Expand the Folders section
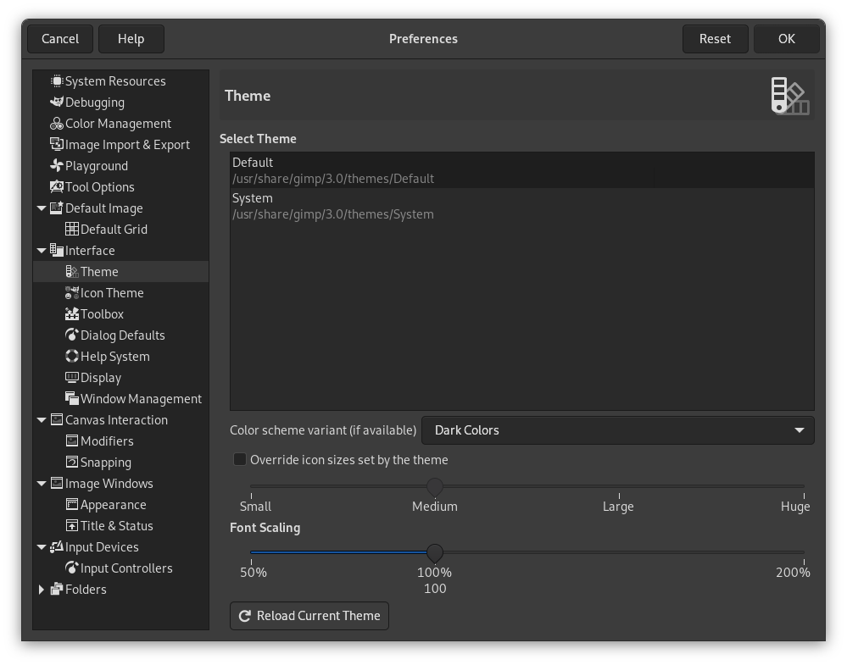 pos(42,589)
